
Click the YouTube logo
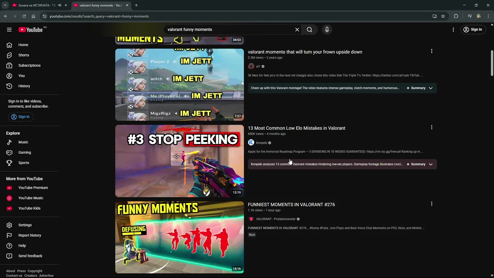click(x=30, y=30)
